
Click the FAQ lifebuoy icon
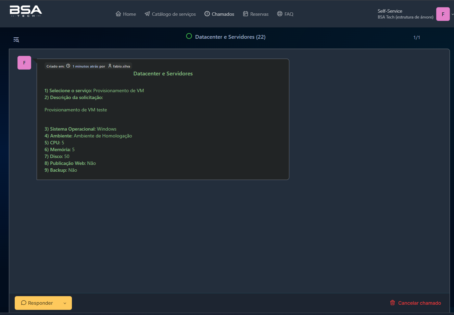pyautogui.click(x=280, y=14)
